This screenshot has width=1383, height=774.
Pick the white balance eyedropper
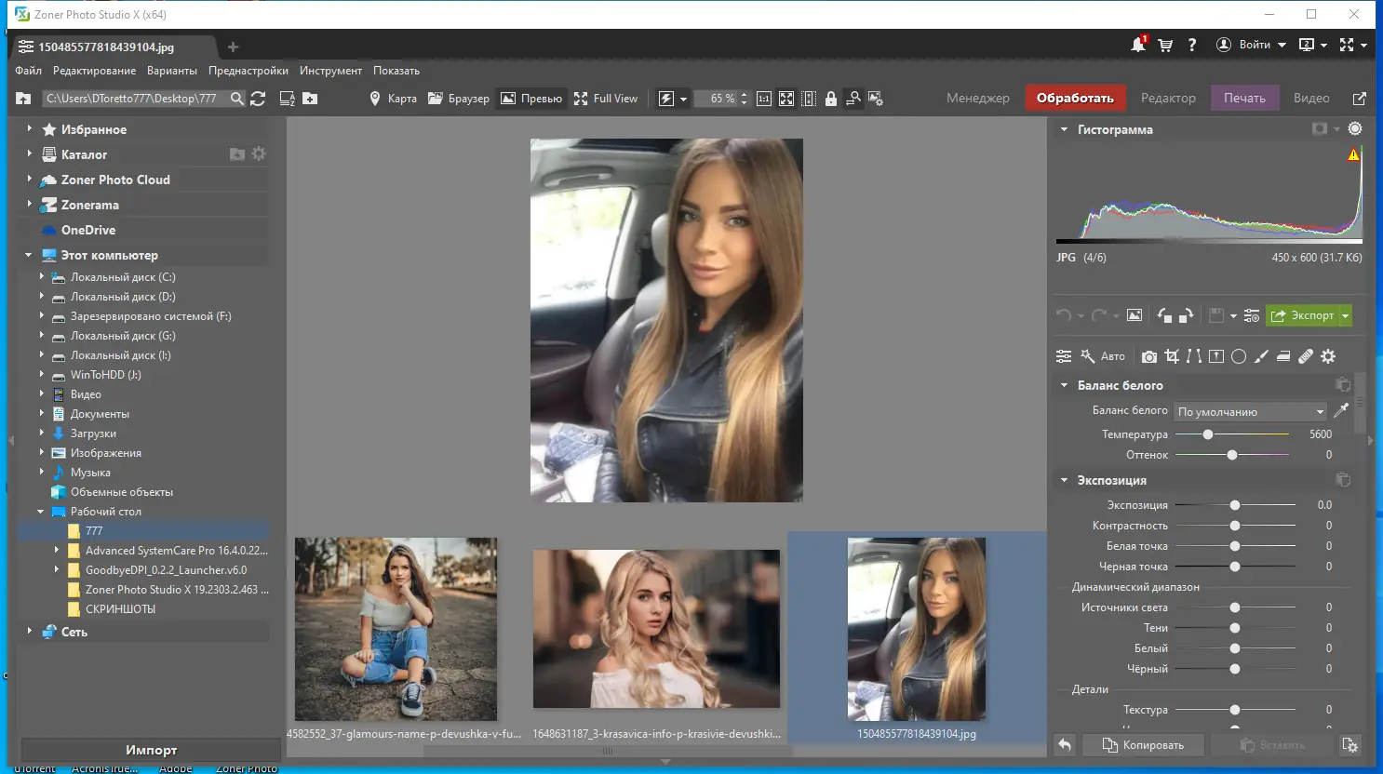click(x=1341, y=411)
